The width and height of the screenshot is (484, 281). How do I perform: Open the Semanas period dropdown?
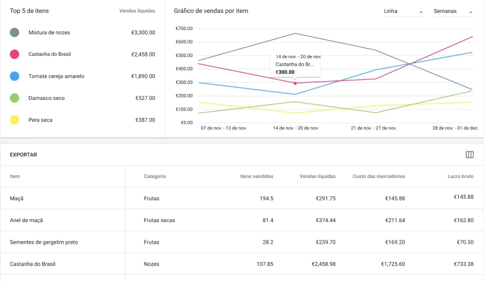[x=453, y=12]
